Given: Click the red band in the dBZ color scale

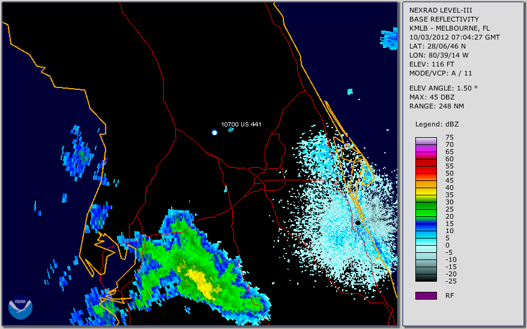Looking at the screenshot, I should click(x=426, y=166).
